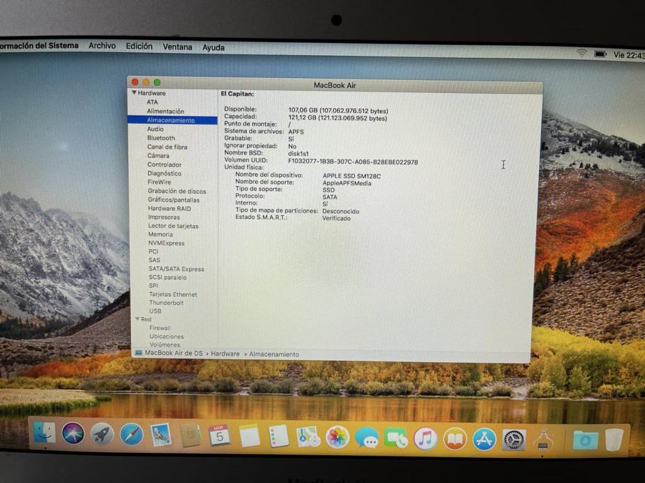Click System Information chip icon in dock
The width and height of the screenshot is (645, 483).
[x=543, y=440]
